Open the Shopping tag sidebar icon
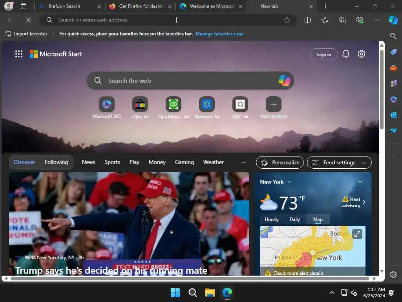 point(393,52)
